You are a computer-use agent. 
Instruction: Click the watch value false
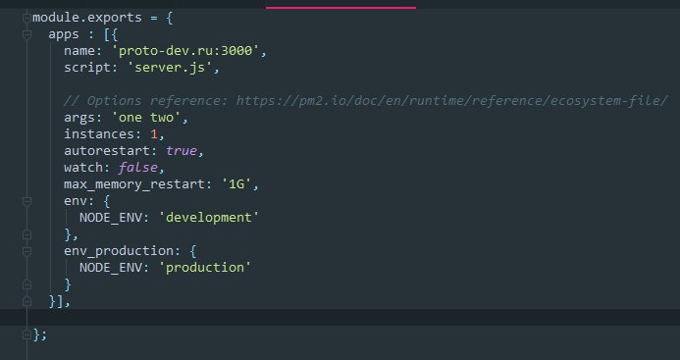pyautogui.click(x=138, y=168)
